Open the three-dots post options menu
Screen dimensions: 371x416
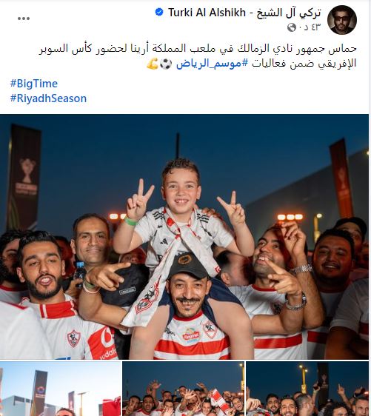coord(24,19)
